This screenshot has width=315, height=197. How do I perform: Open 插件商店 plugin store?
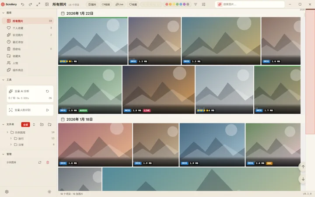coord(28,70)
